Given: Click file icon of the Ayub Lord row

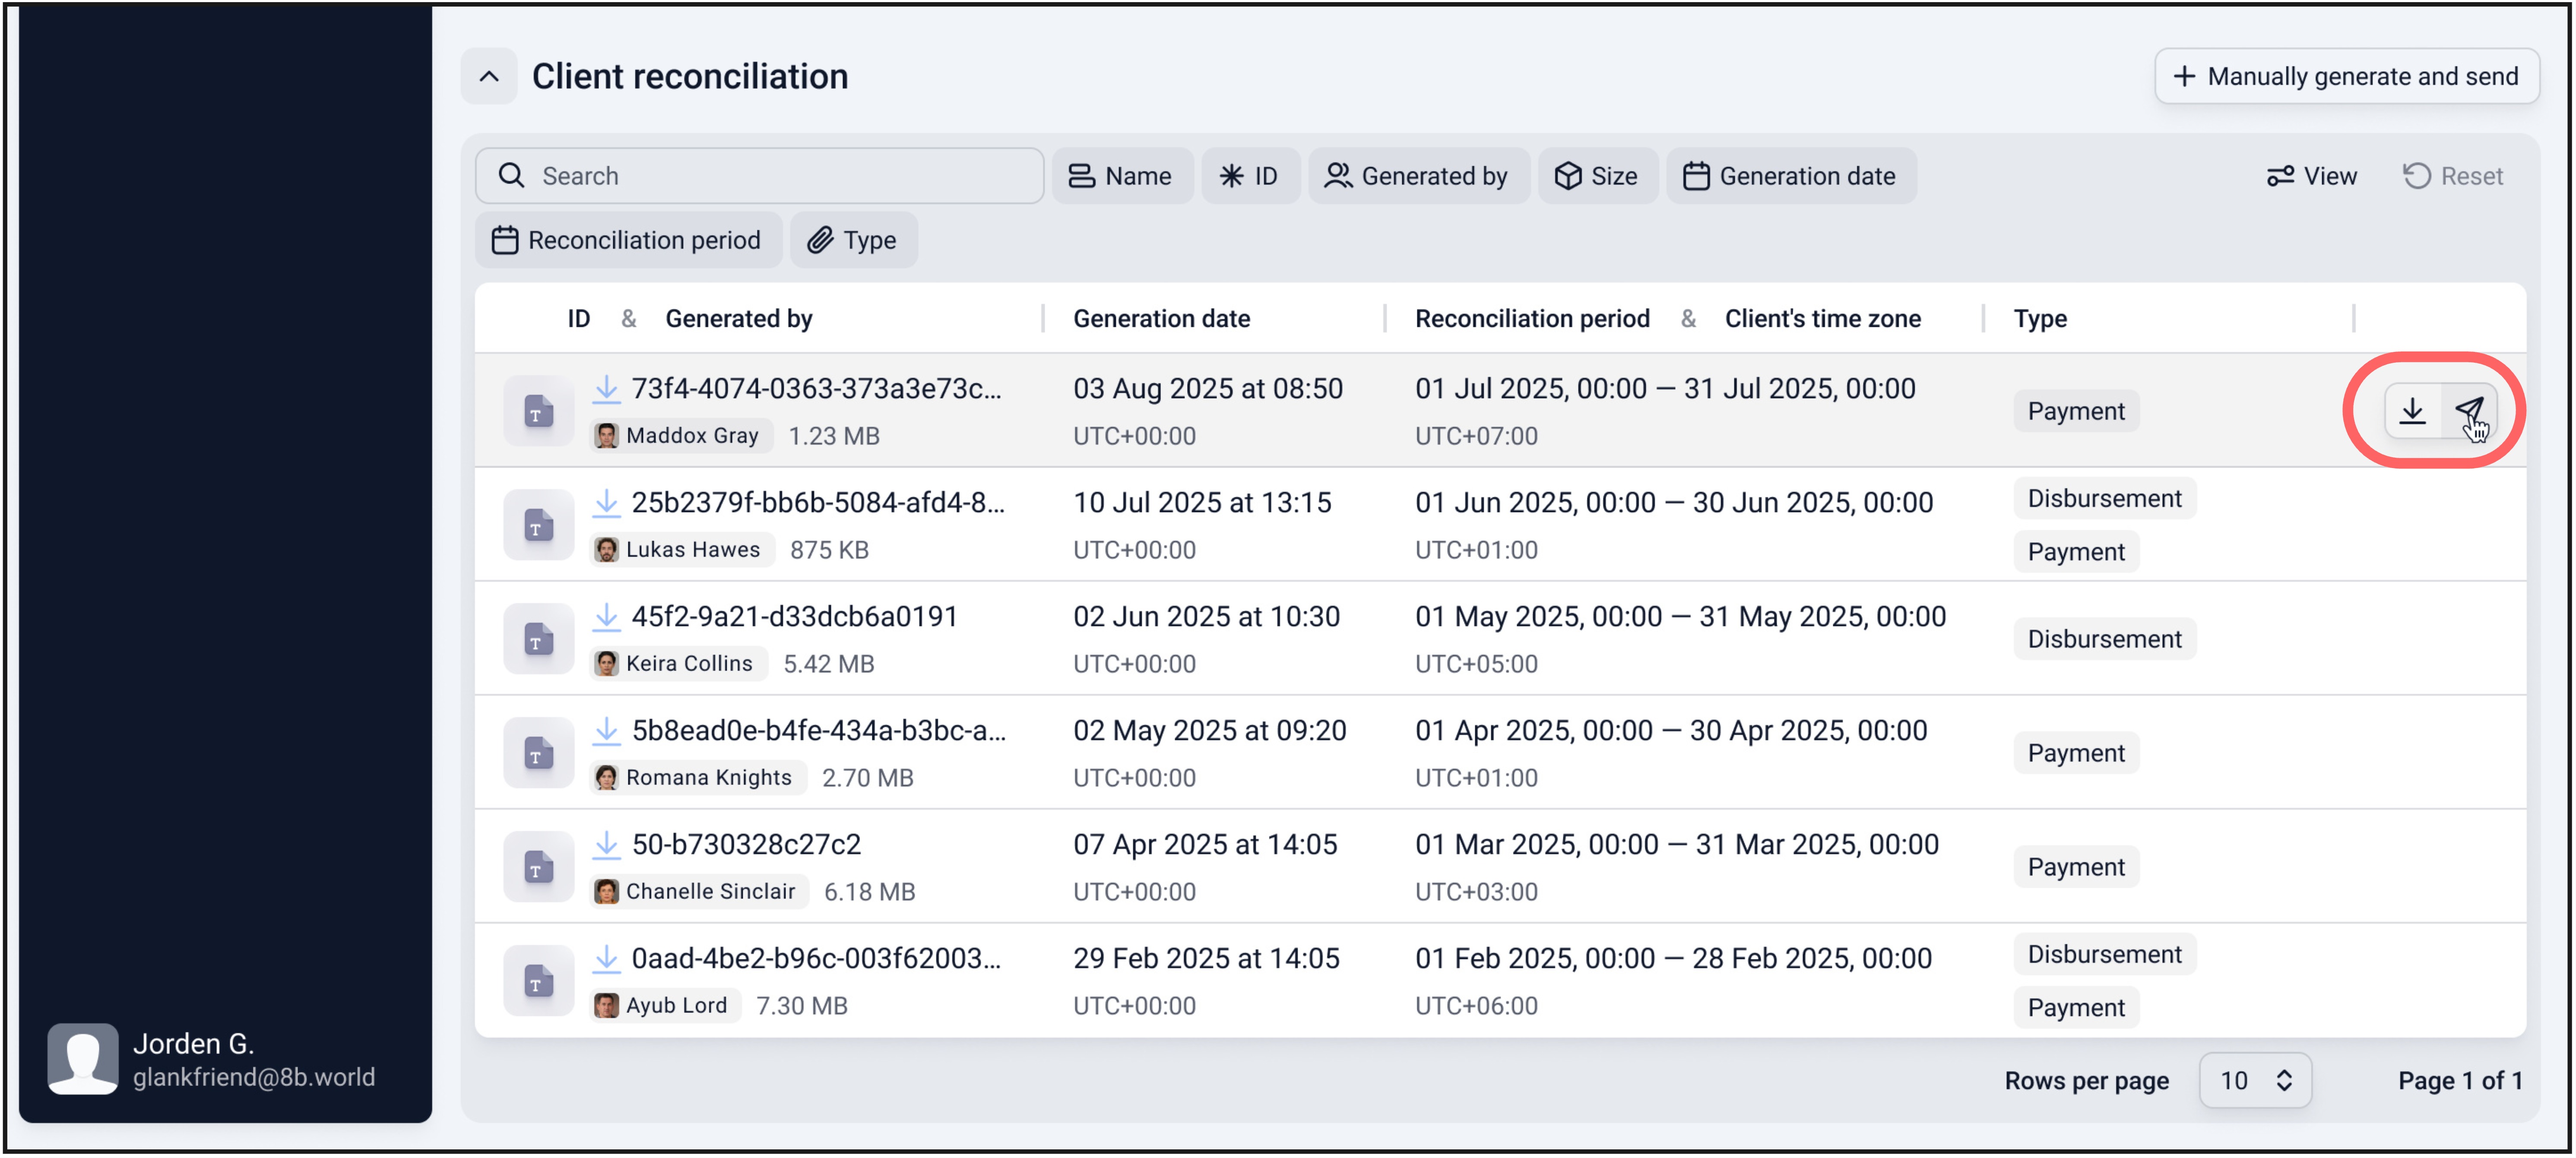Looking at the screenshot, I should [538, 981].
